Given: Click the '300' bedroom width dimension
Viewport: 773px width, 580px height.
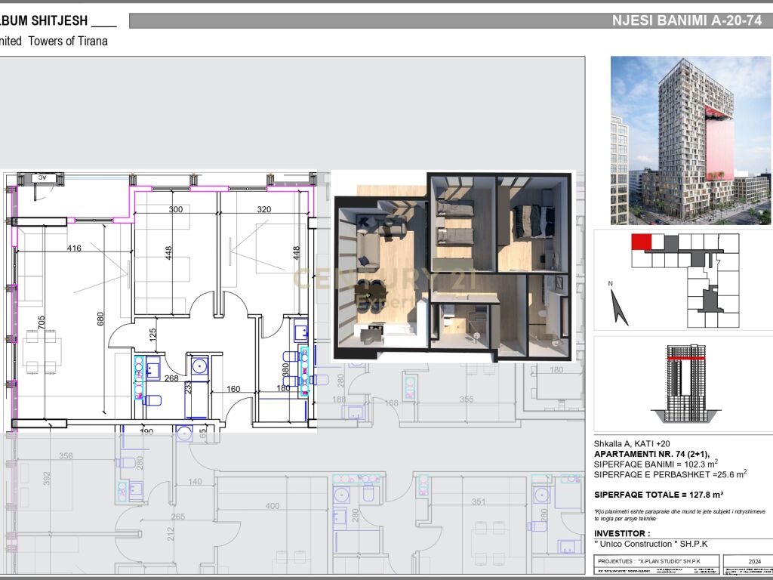Looking at the screenshot, I should 175,209.
